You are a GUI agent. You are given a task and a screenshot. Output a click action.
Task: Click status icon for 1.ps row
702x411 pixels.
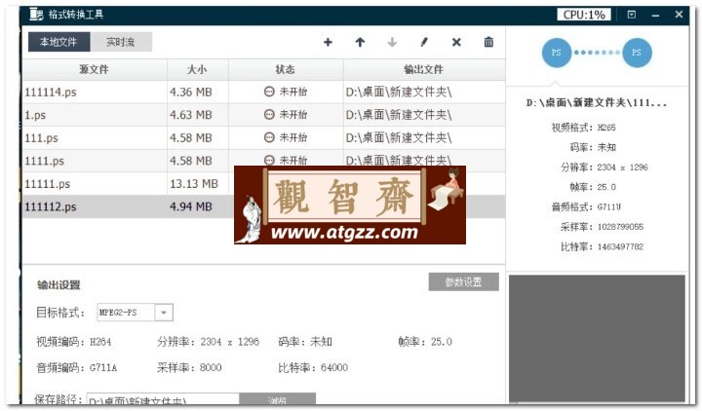point(269,115)
